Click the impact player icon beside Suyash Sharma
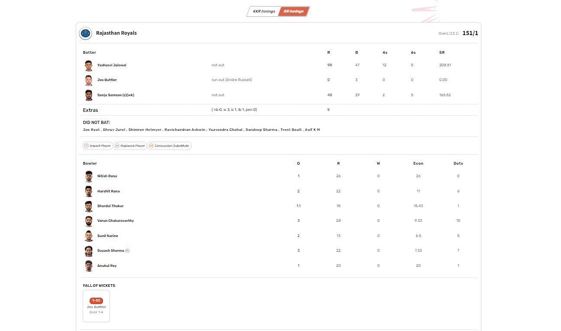561x331 pixels. [127, 250]
